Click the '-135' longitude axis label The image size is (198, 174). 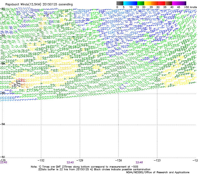tap(3, 160)
